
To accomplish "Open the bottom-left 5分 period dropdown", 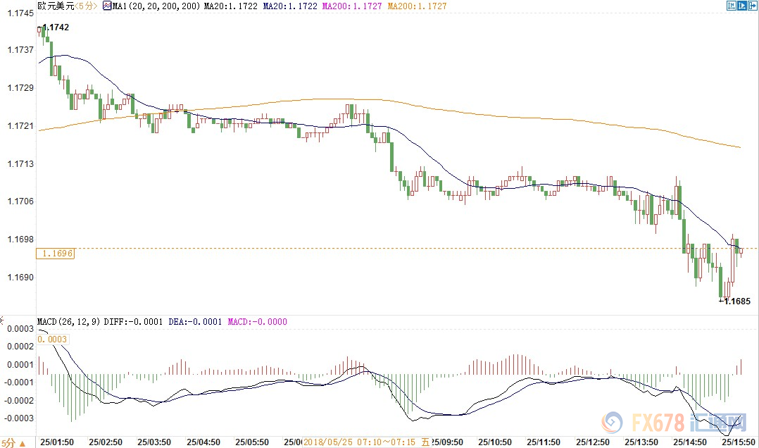I will click(8, 442).
